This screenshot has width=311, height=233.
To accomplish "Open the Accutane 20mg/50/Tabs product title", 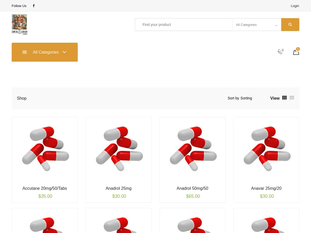I will click(45, 188).
